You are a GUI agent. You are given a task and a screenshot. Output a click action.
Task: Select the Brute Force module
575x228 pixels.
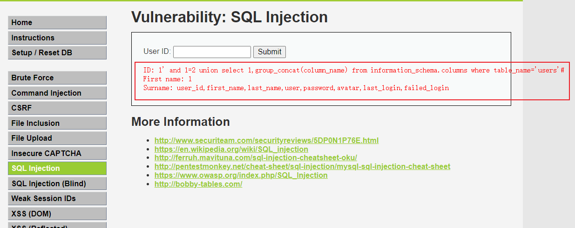[57, 78]
